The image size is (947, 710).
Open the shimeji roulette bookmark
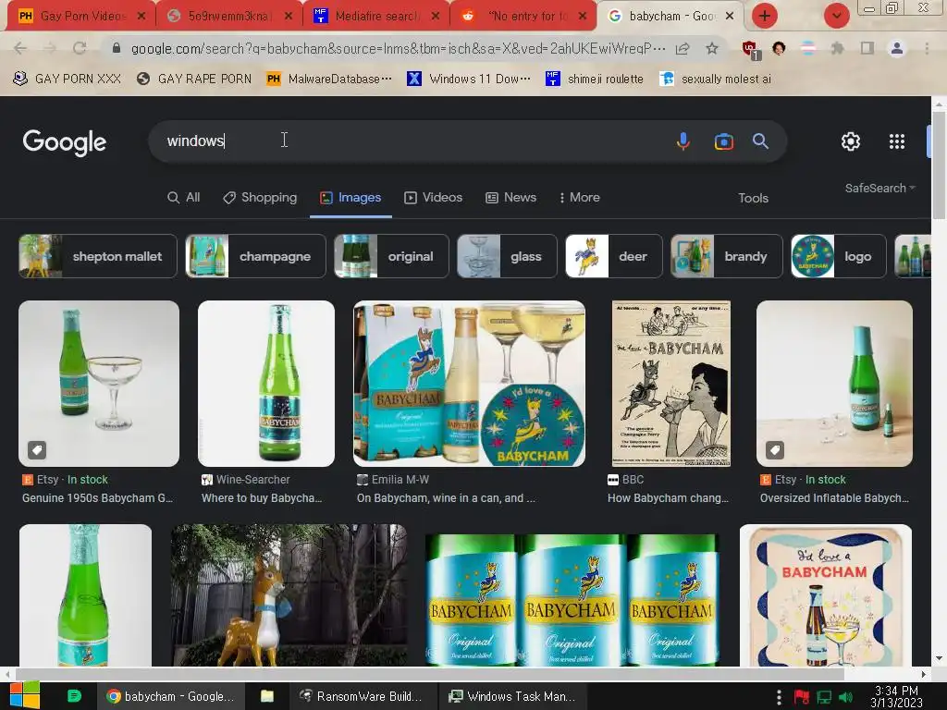click(x=595, y=79)
